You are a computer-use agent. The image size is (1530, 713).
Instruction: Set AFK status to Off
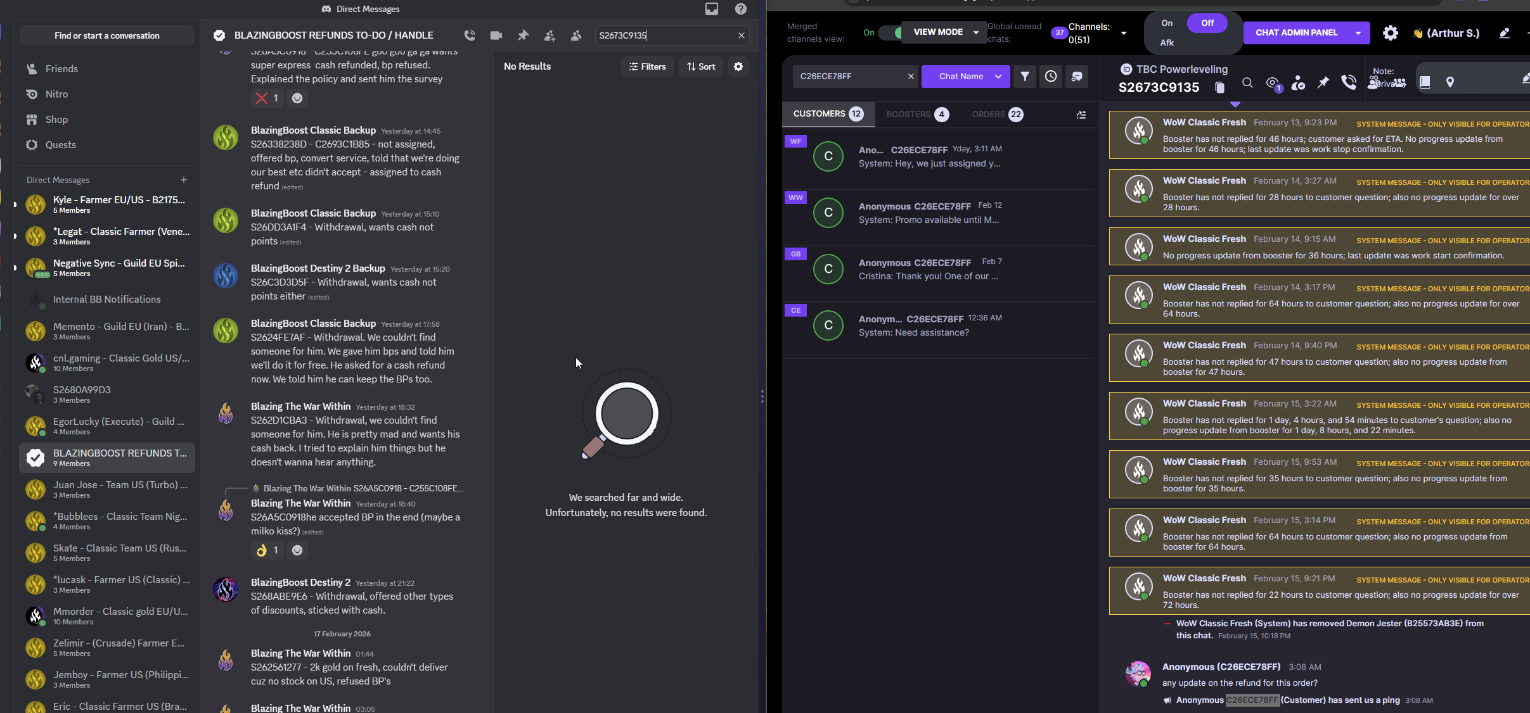pyautogui.click(x=1207, y=23)
